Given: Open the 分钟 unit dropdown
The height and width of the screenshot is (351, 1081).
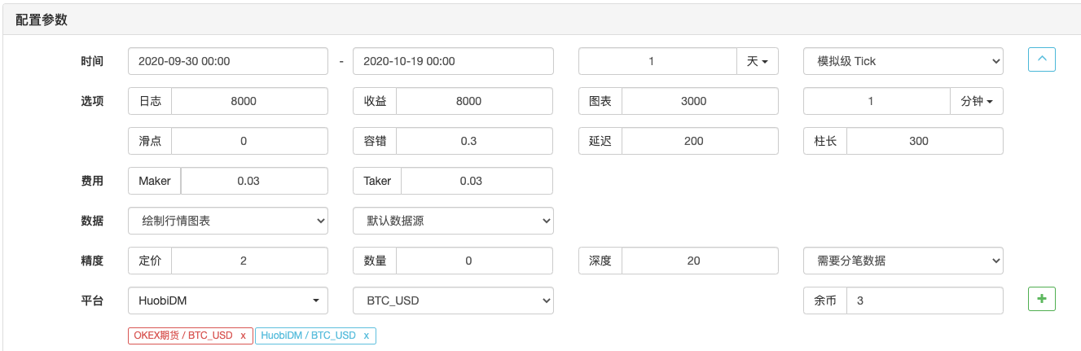Looking at the screenshot, I should tap(976, 101).
